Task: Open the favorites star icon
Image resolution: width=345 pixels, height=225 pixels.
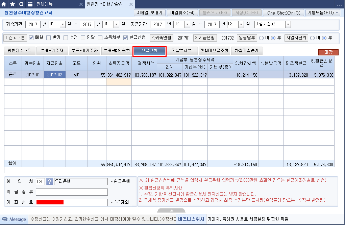Action: (13, 4)
